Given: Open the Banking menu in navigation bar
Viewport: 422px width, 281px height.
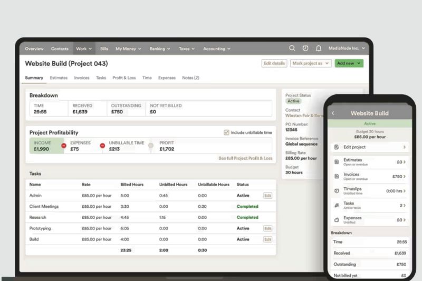Looking at the screenshot, I should 160,49.
